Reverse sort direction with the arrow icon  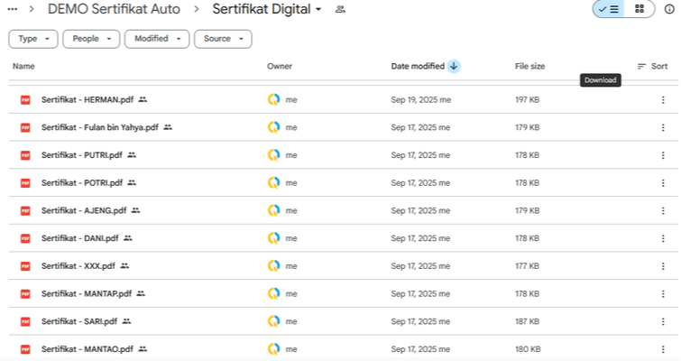[454, 67]
